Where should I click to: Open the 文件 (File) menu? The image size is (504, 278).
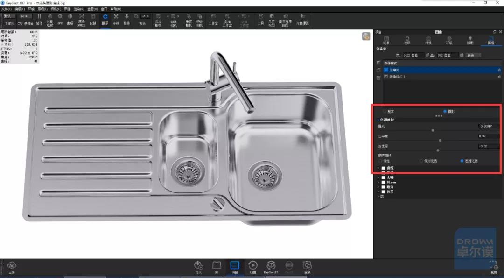tap(7, 9)
